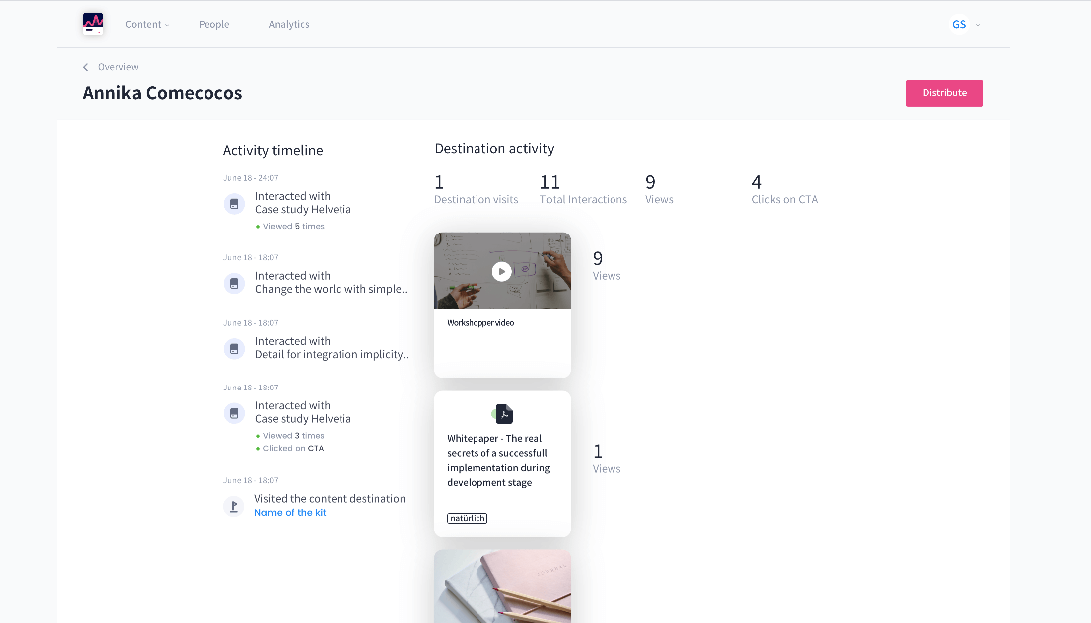Play the Workshopper video

502,271
